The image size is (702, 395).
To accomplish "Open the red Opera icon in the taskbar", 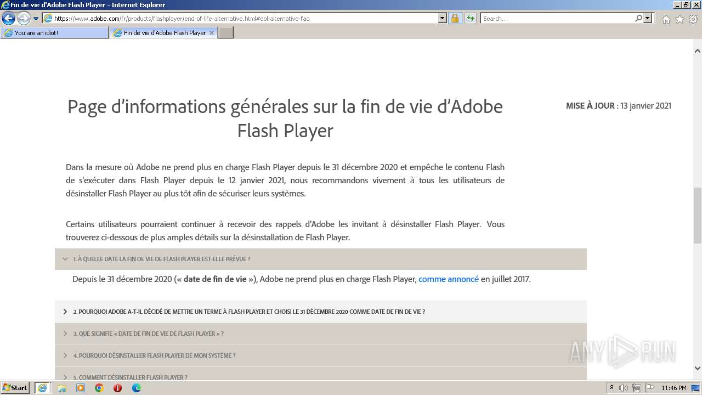I will (117, 388).
